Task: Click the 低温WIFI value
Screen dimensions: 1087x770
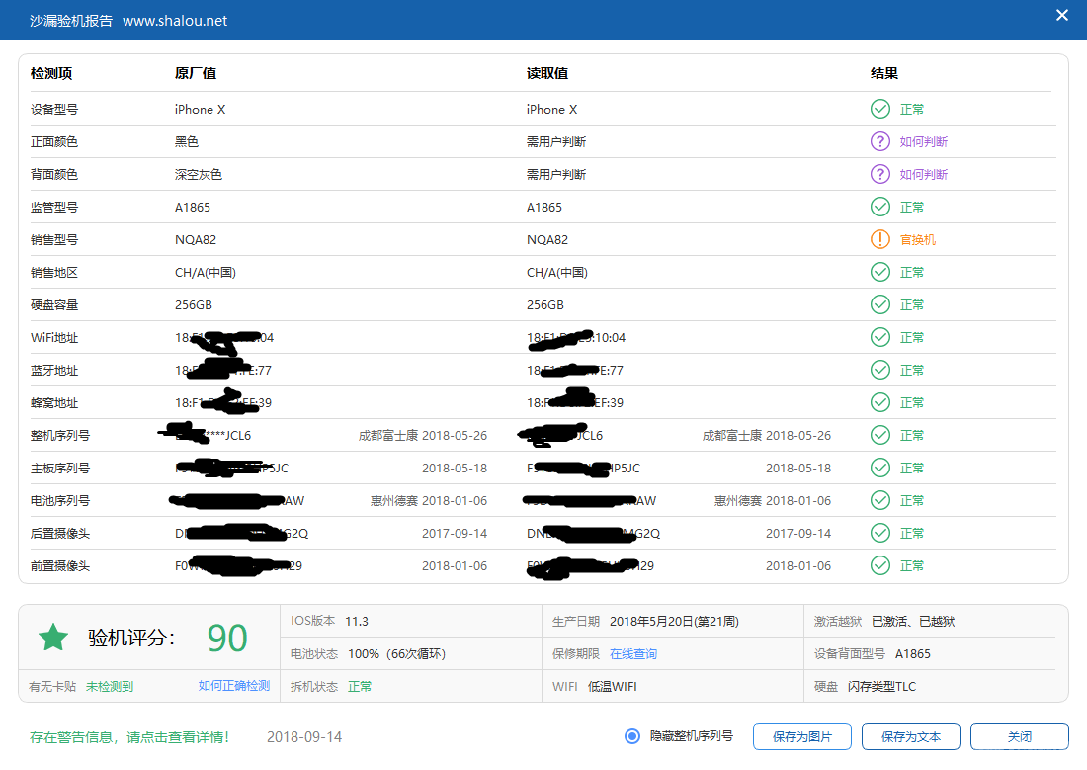Action: tap(612, 687)
